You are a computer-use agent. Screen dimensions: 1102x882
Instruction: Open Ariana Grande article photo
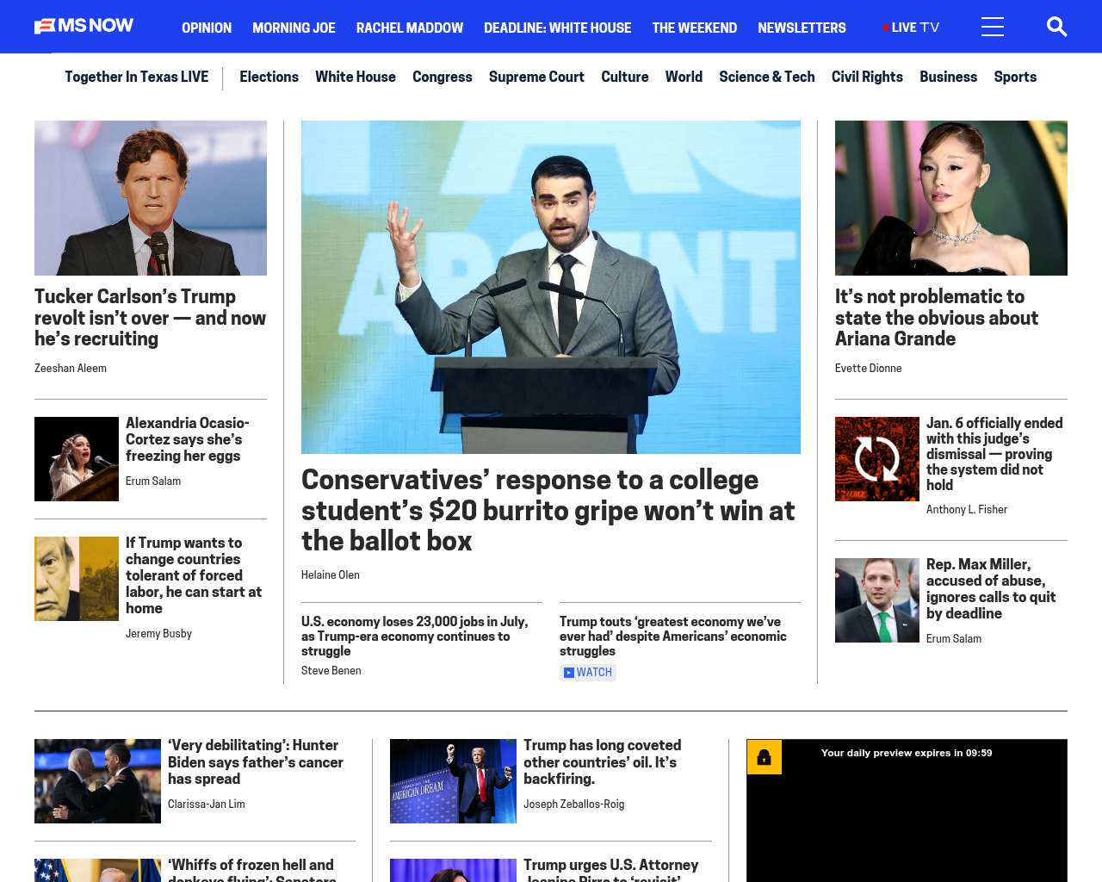(951, 198)
